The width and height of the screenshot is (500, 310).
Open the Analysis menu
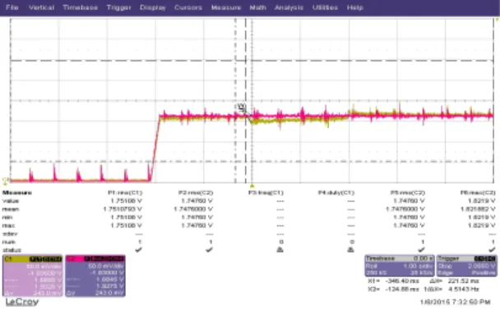pyautogui.click(x=289, y=7)
